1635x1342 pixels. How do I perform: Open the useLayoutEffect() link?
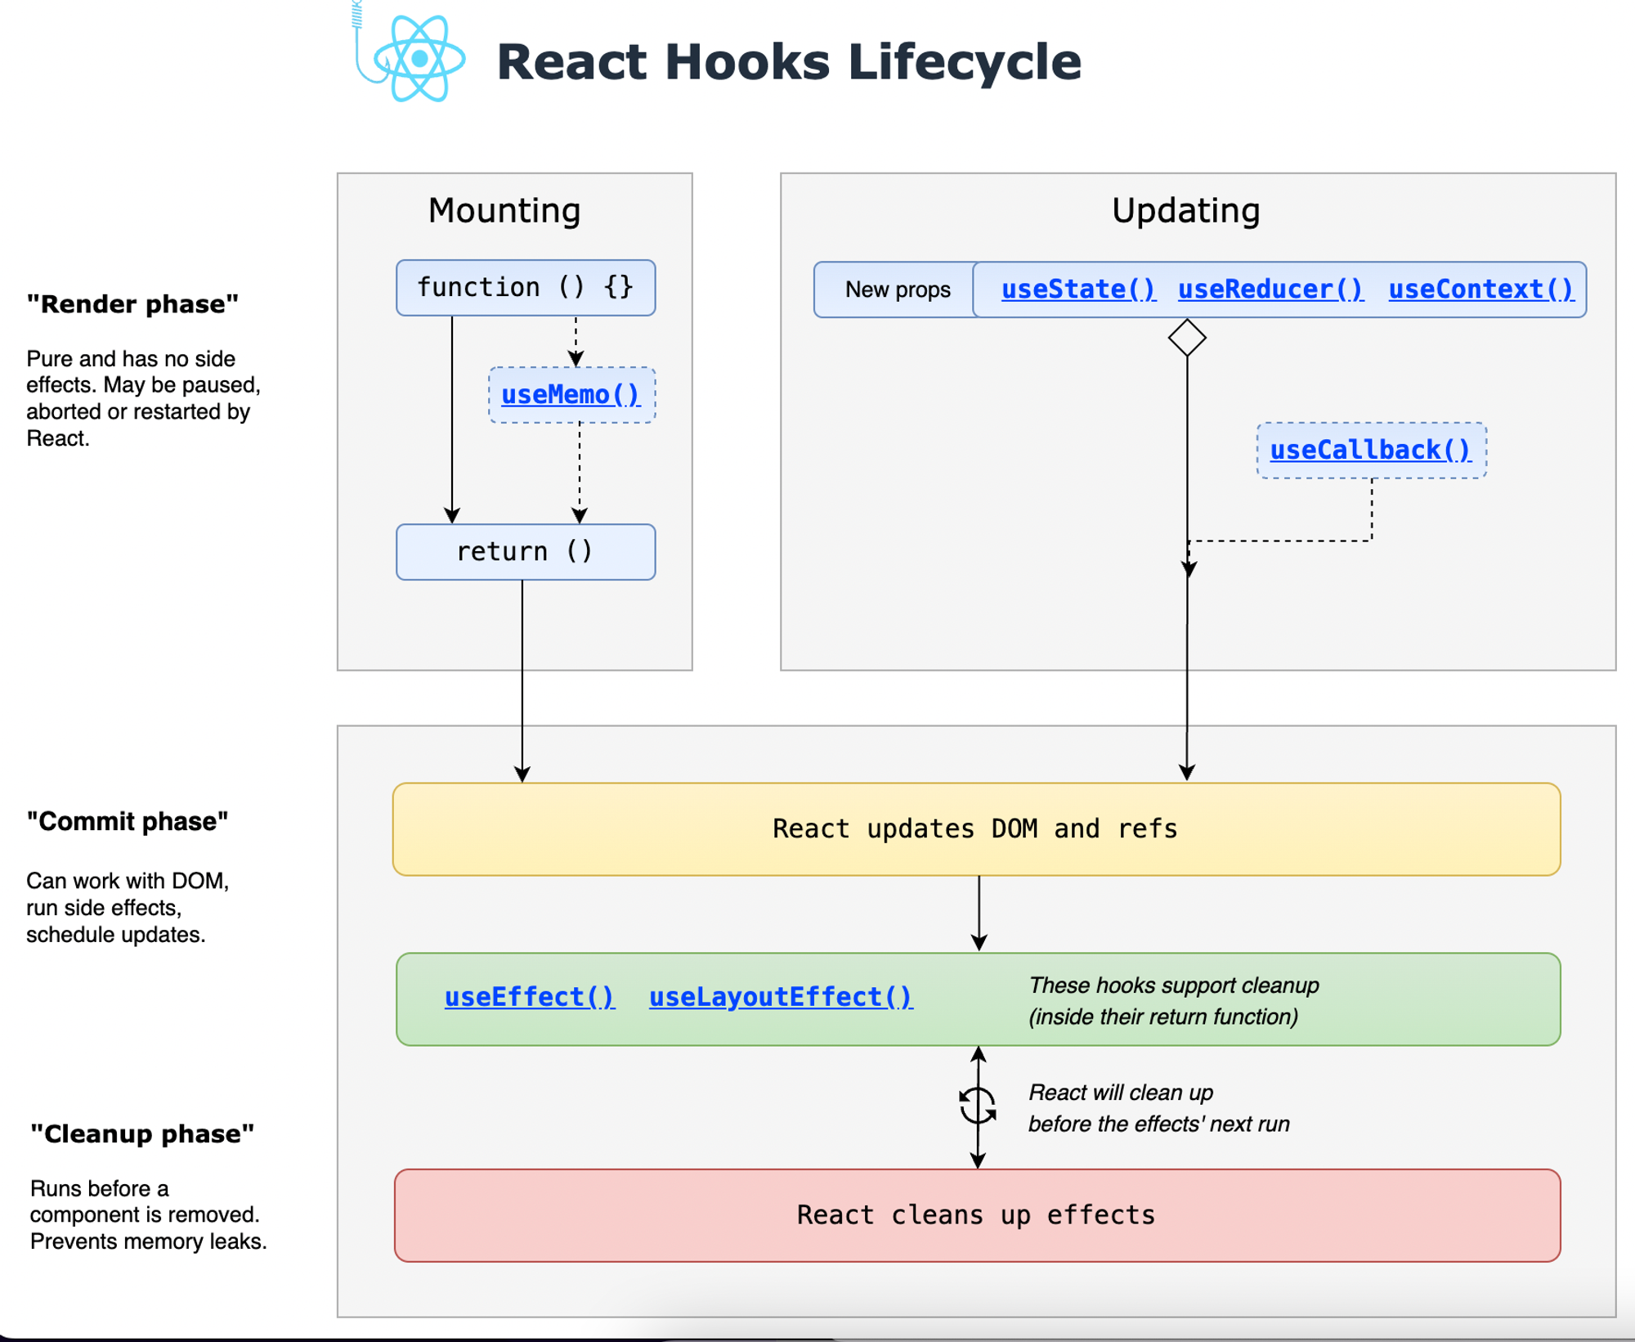pyautogui.click(x=781, y=997)
